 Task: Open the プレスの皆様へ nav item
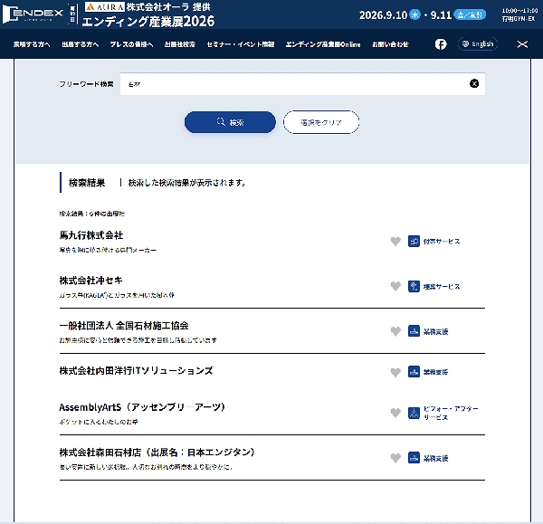tap(131, 44)
